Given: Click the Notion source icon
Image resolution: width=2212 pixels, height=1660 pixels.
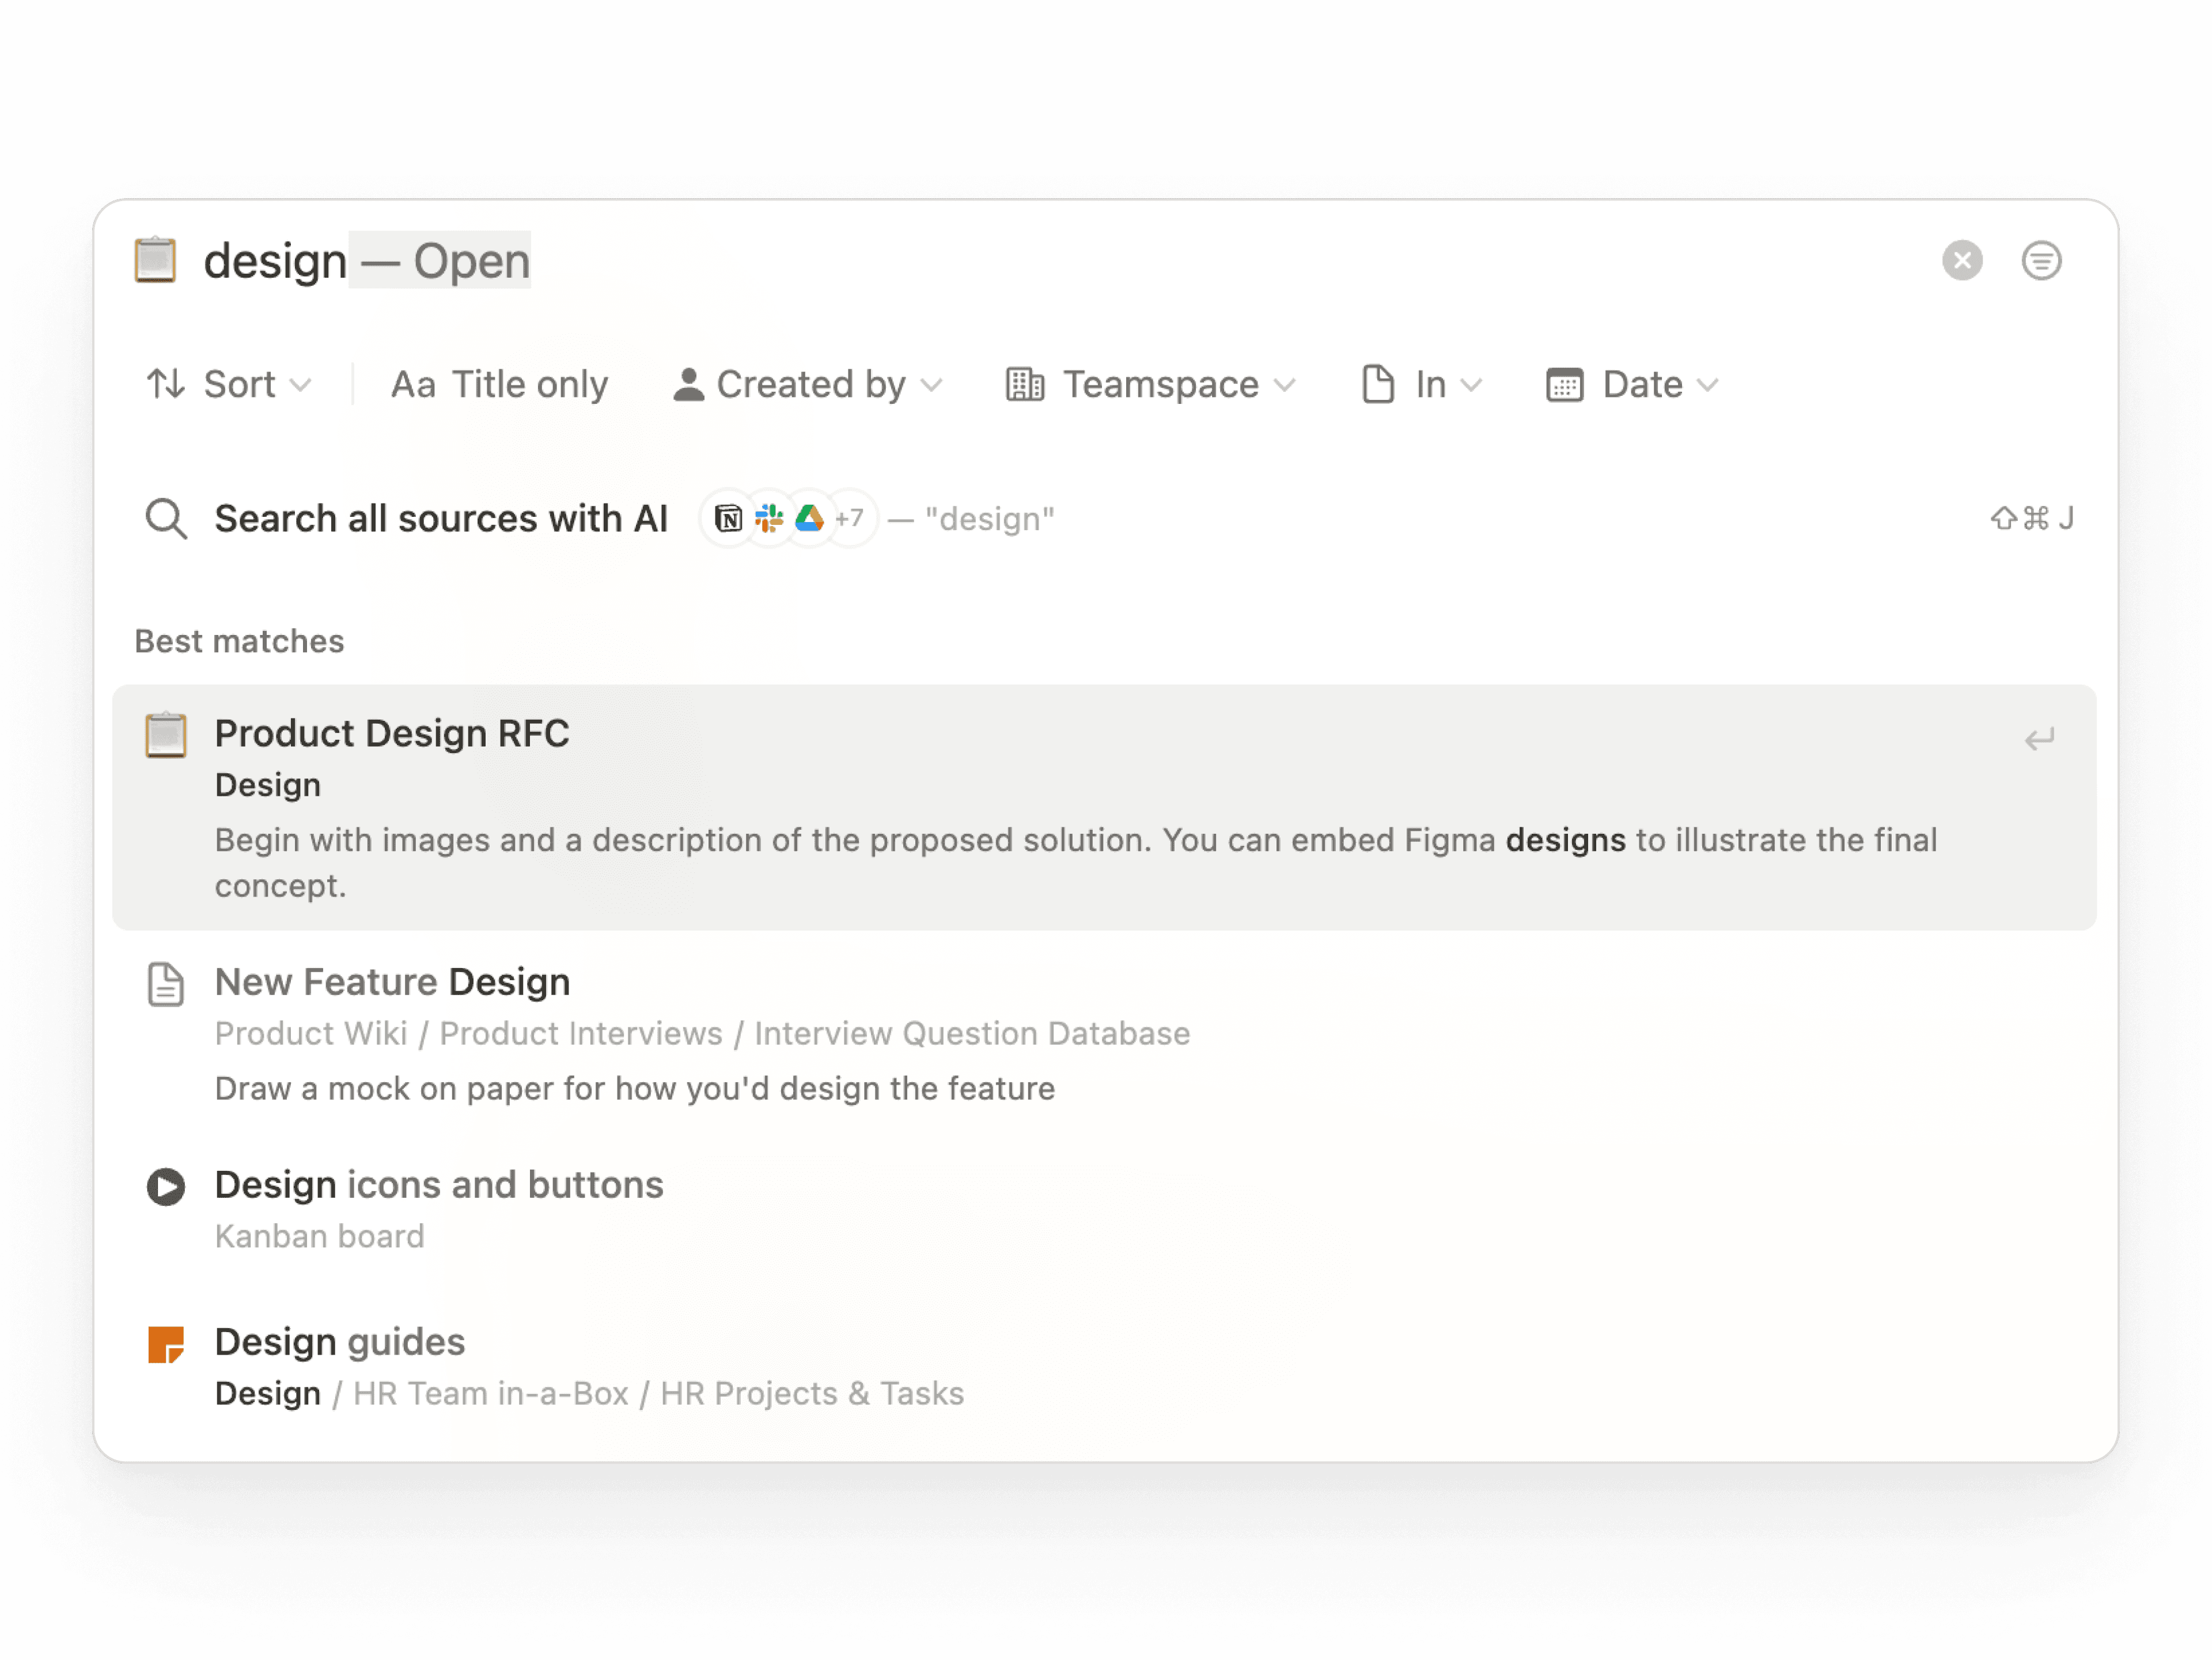Looking at the screenshot, I should pos(729,519).
